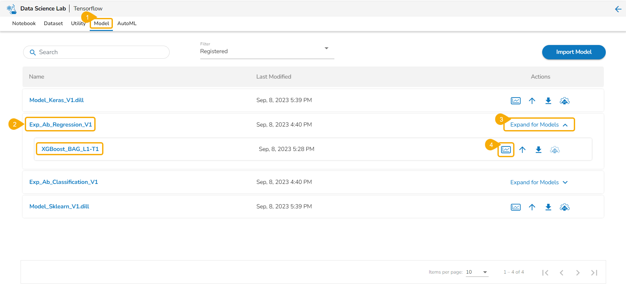Viewport: 626px width, 285px height.
Task: Switch to the Notebook tab
Action: tap(24, 23)
